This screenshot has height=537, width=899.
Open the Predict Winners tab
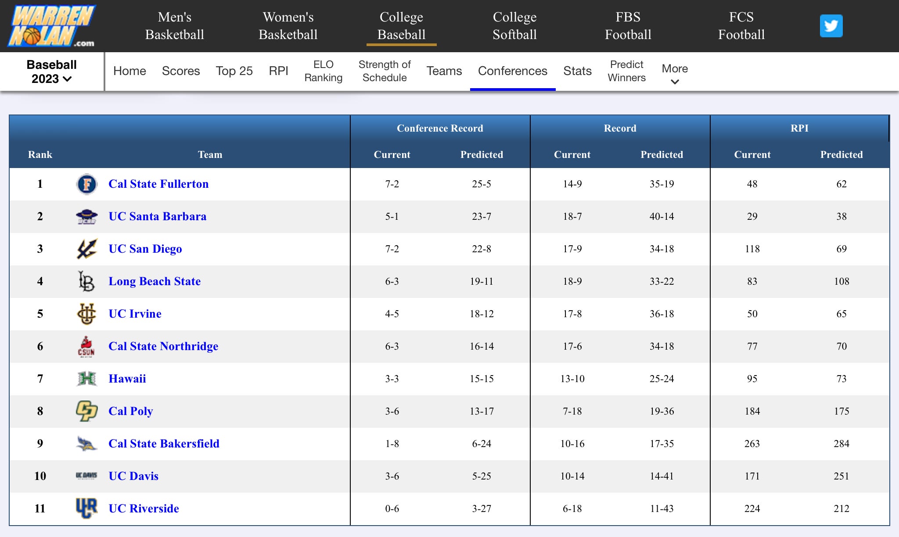[x=627, y=71]
